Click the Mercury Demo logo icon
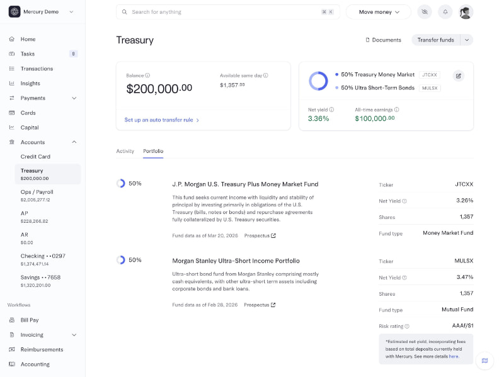Screen dimensions: 504x377 14,12
